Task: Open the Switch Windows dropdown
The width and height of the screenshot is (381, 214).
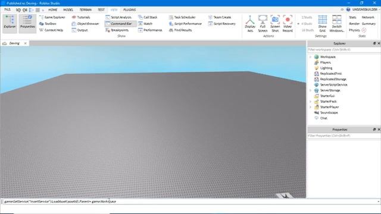Action: (336, 24)
